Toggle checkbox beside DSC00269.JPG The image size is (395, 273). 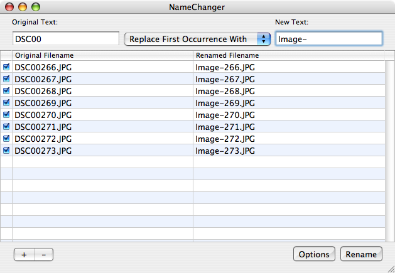pos(6,103)
